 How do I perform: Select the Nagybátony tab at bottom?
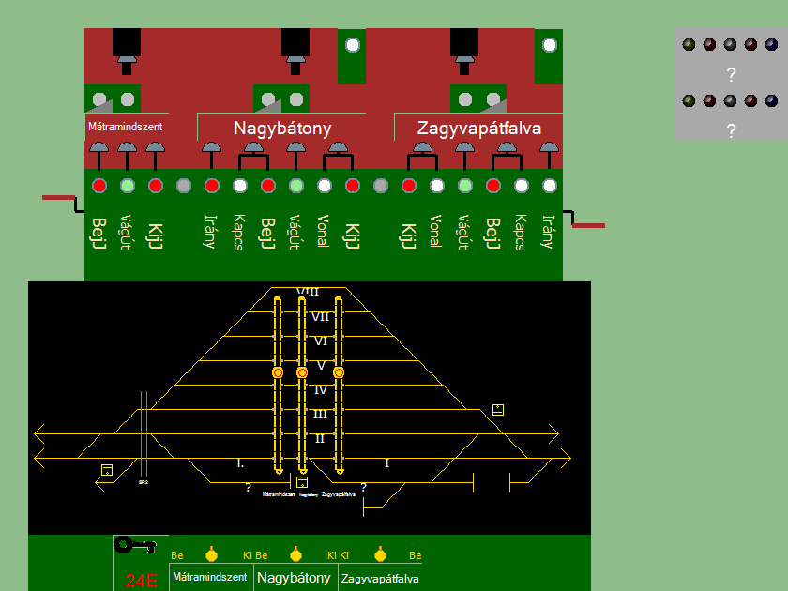[x=295, y=577]
